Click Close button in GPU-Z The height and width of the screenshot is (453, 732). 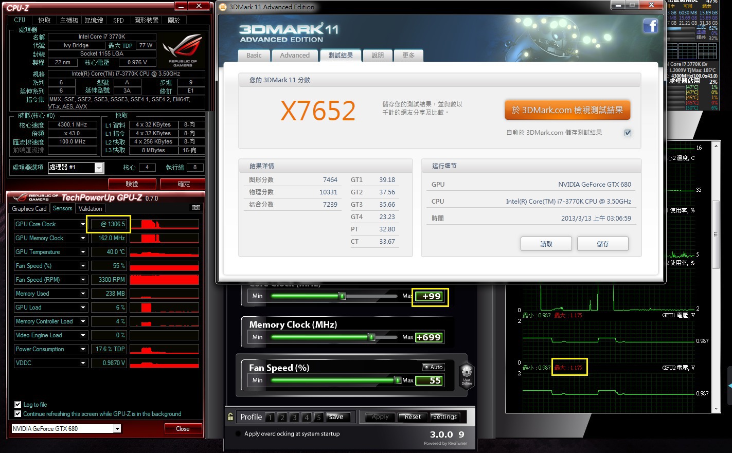pos(183,429)
